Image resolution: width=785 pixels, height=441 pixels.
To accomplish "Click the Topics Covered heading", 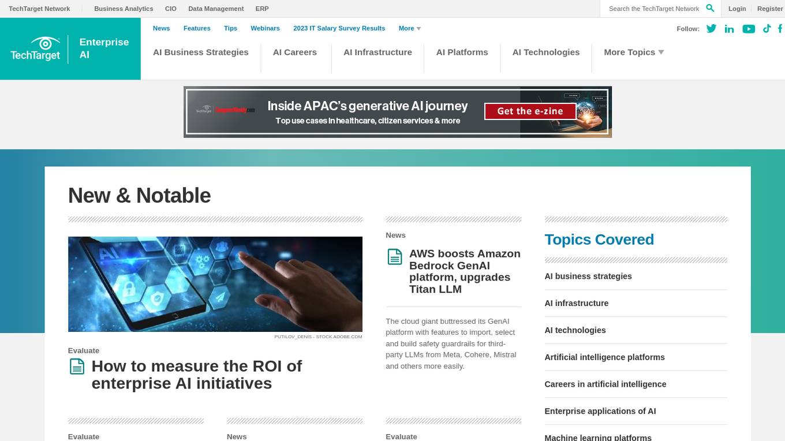I will coord(599,240).
